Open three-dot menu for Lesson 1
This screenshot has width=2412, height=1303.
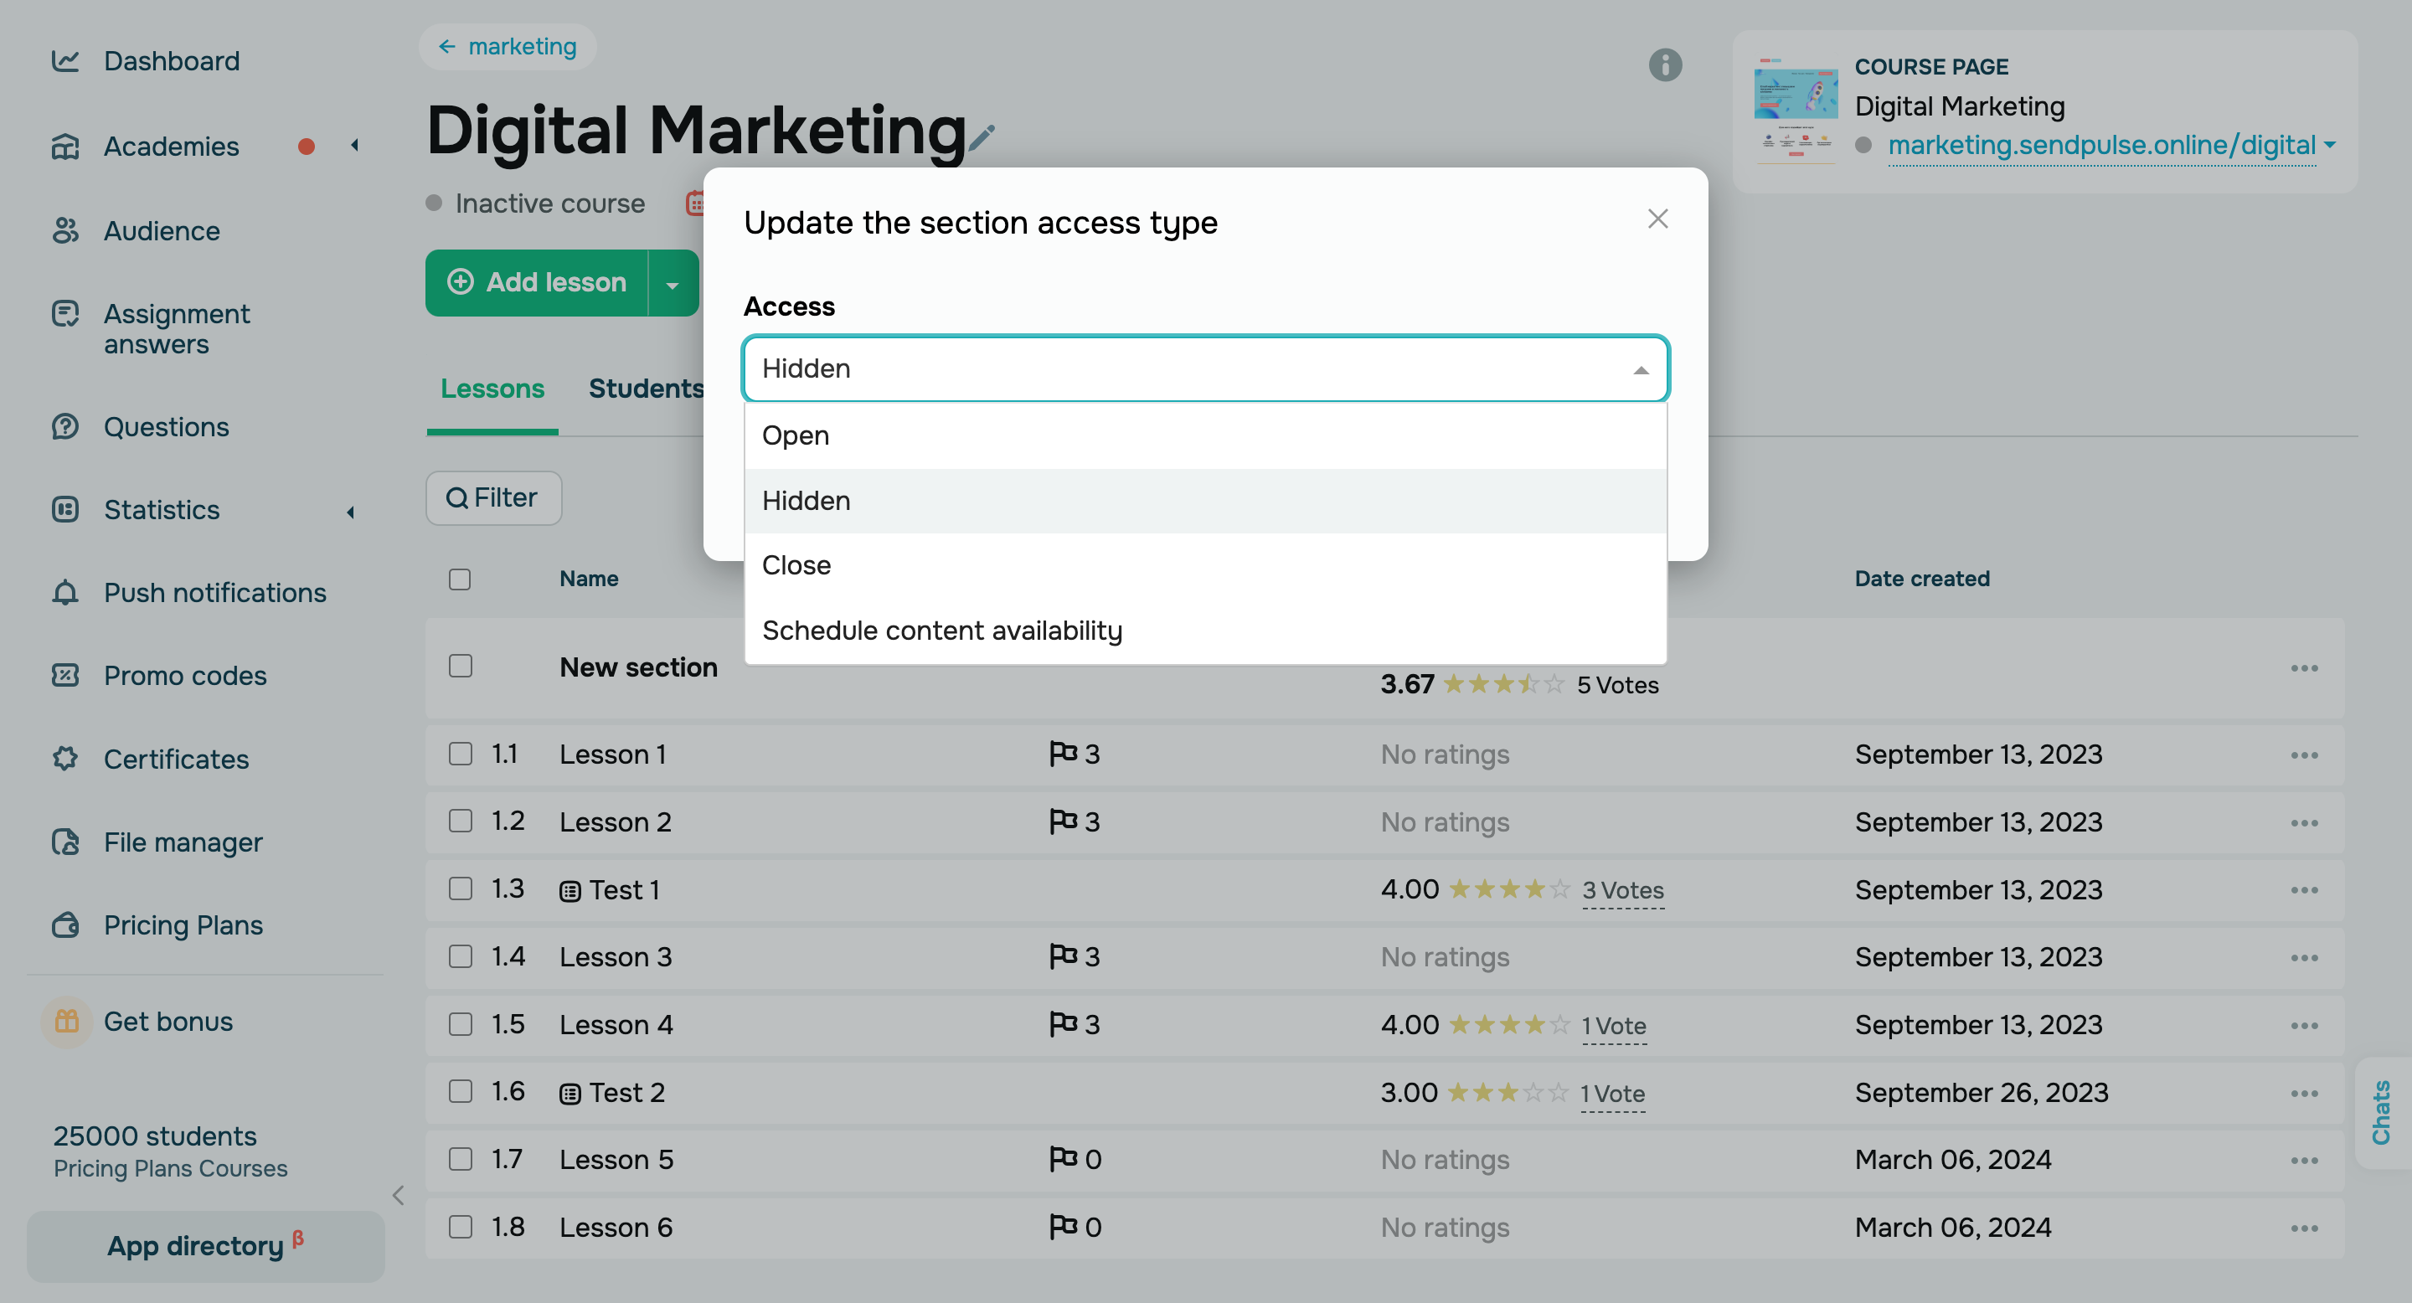point(2303,755)
